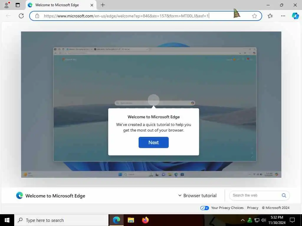Open the Copilot sidebar icon
Viewport: 302px width, 226px height.
click(295, 16)
